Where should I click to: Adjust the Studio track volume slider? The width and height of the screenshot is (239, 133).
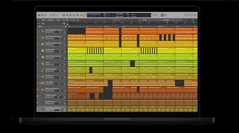click(58, 65)
